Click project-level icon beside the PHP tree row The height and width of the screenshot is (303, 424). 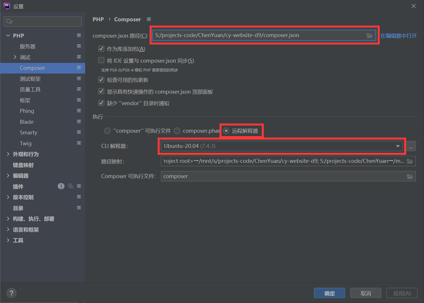tap(79, 35)
